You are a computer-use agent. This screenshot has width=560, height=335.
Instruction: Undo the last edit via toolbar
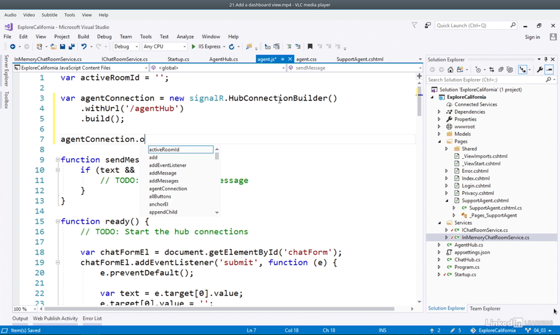tap(84, 47)
